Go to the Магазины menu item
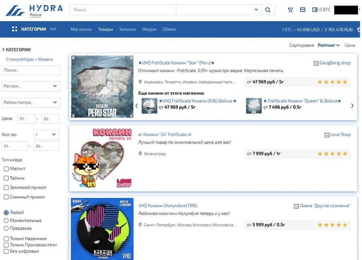 [81, 29]
